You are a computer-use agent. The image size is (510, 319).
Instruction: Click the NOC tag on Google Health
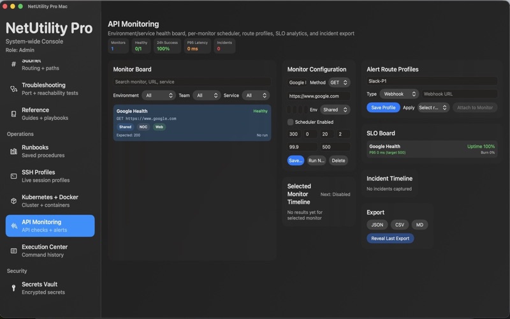point(143,127)
